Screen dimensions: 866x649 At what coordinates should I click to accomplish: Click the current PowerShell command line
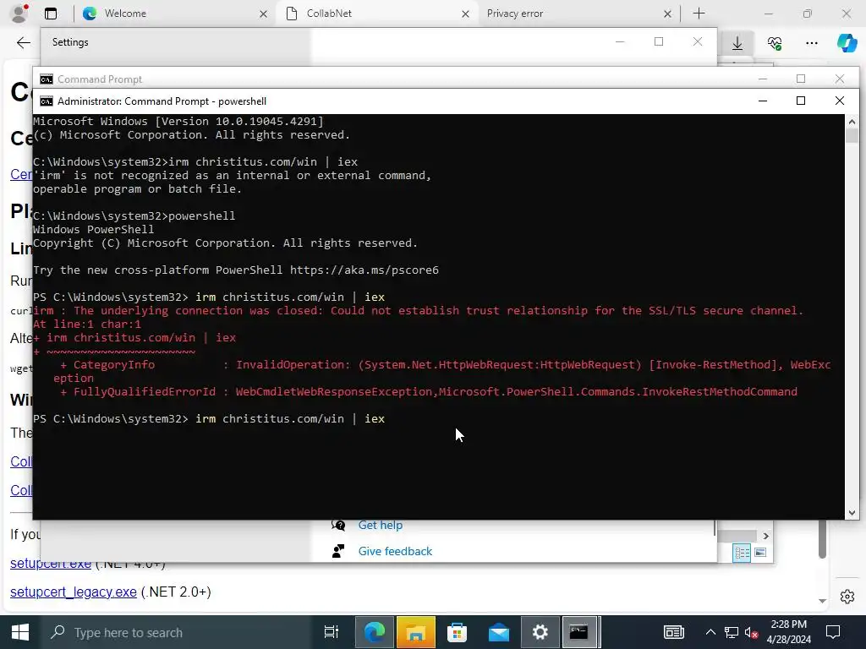pos(209,419)
